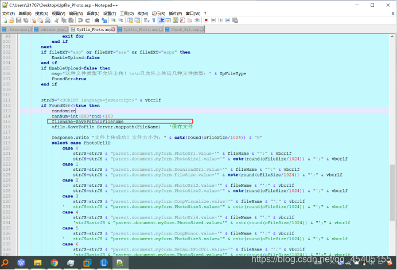
Task: Click the Copy toolbar icon
Action: pyautogui.click(x=64, y=21)
